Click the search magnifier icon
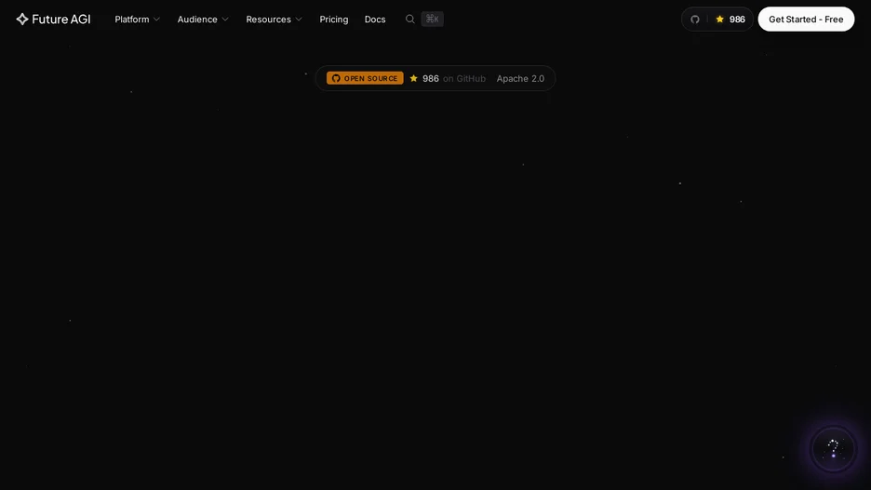 pyautogui.click(x=410, y=20)
